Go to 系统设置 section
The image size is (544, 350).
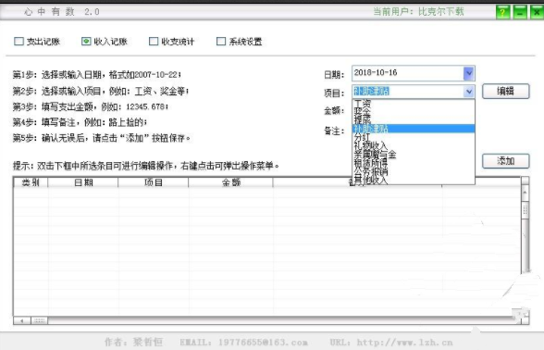point(239,42)
